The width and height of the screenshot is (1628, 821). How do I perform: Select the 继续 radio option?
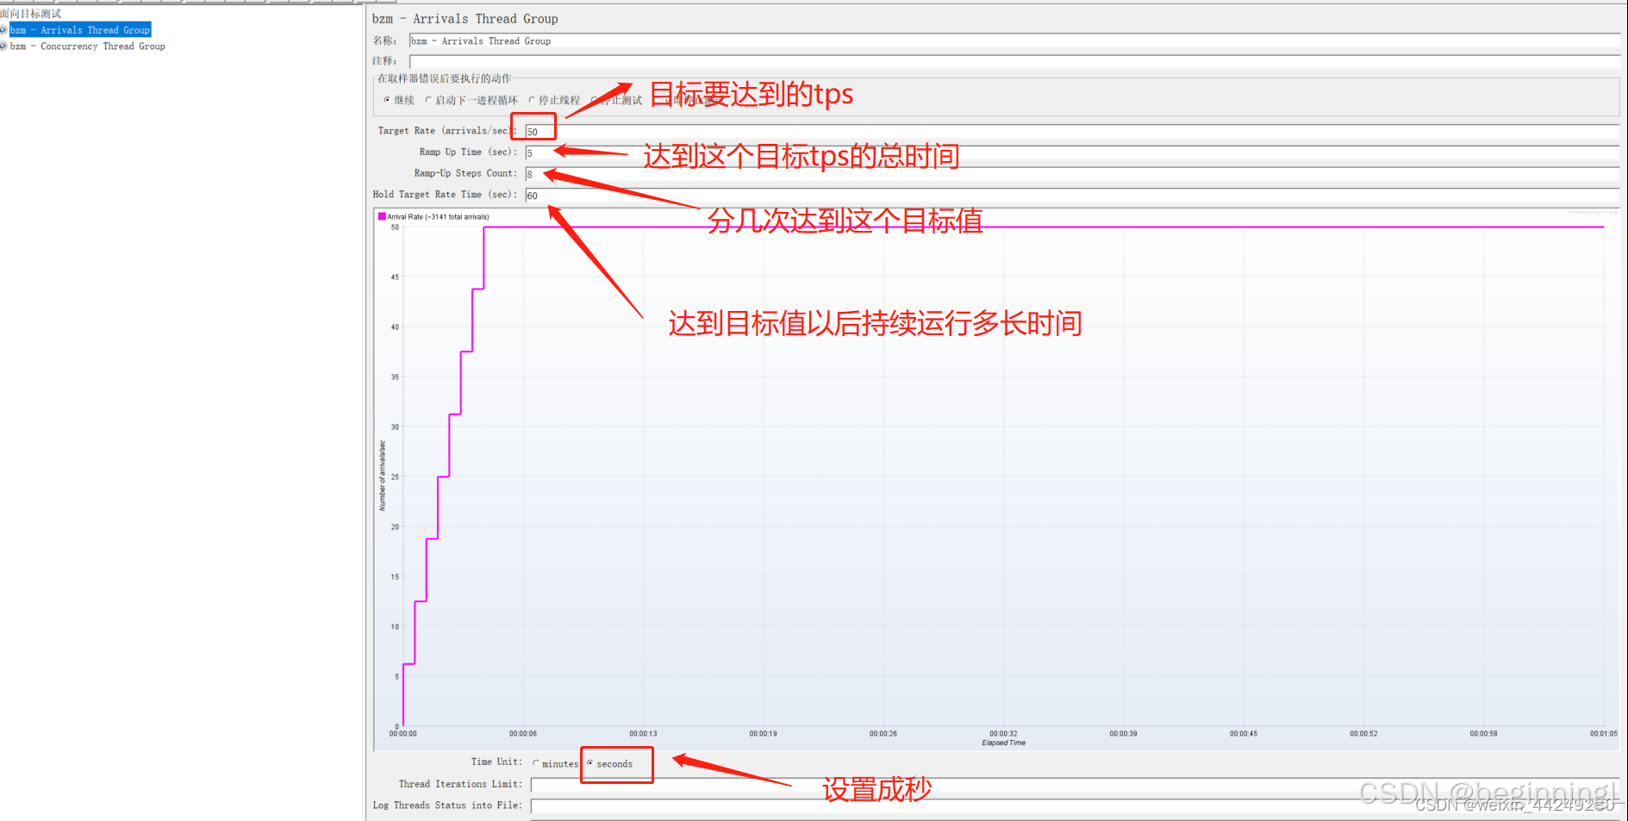(x=399, y=101)
